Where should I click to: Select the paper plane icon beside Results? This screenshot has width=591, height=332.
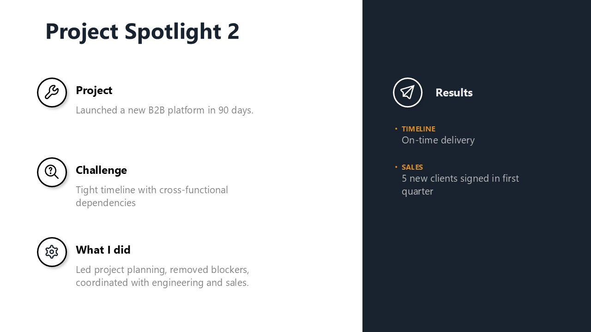click(x=407, y=92)
